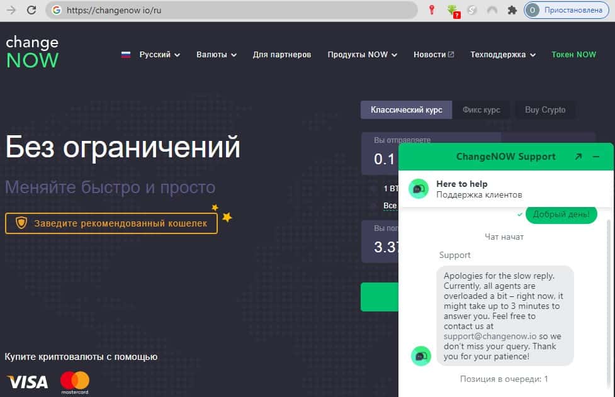Image resolution: width=615 pixels, height=397 pixels.
Task: Click the support@changenow.io email link
Action: coord(490,336)
